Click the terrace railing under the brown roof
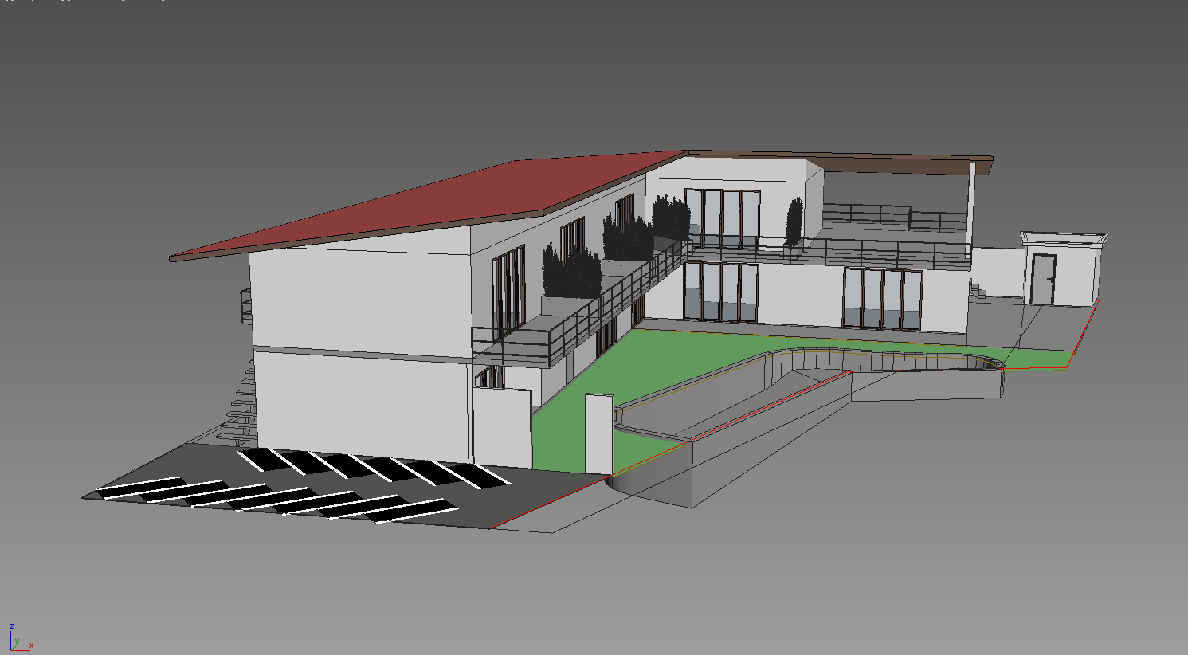Viewport: 1188px width, 655px height. pos(868,215)
